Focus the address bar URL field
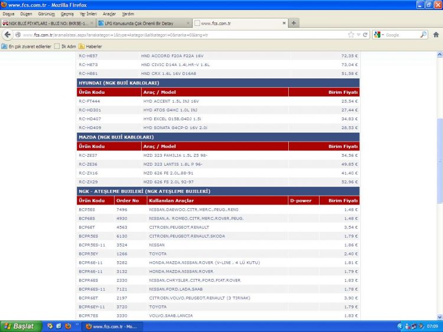443x332 pixels. click(x=184, y=35)
